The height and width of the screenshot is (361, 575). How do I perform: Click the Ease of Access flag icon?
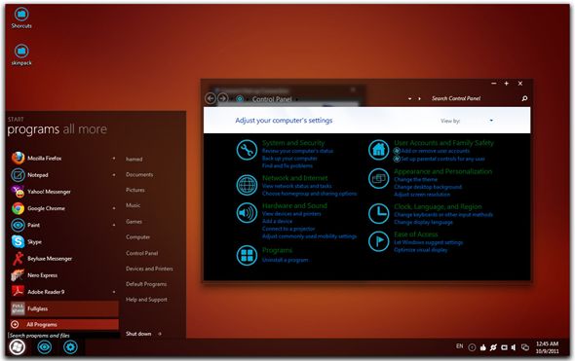tap(378, 241)
